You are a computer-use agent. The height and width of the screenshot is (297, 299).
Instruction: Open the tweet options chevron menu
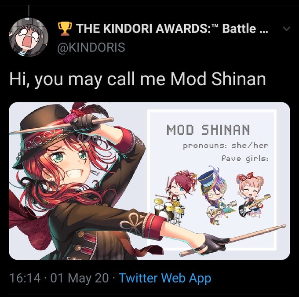click(x=286, y=29)
